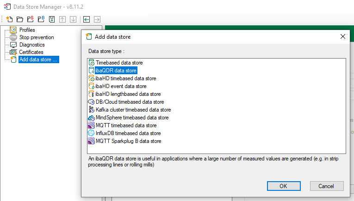
Task: Click the move up arrow toolbar icon
Action: [x=62, y=19]
